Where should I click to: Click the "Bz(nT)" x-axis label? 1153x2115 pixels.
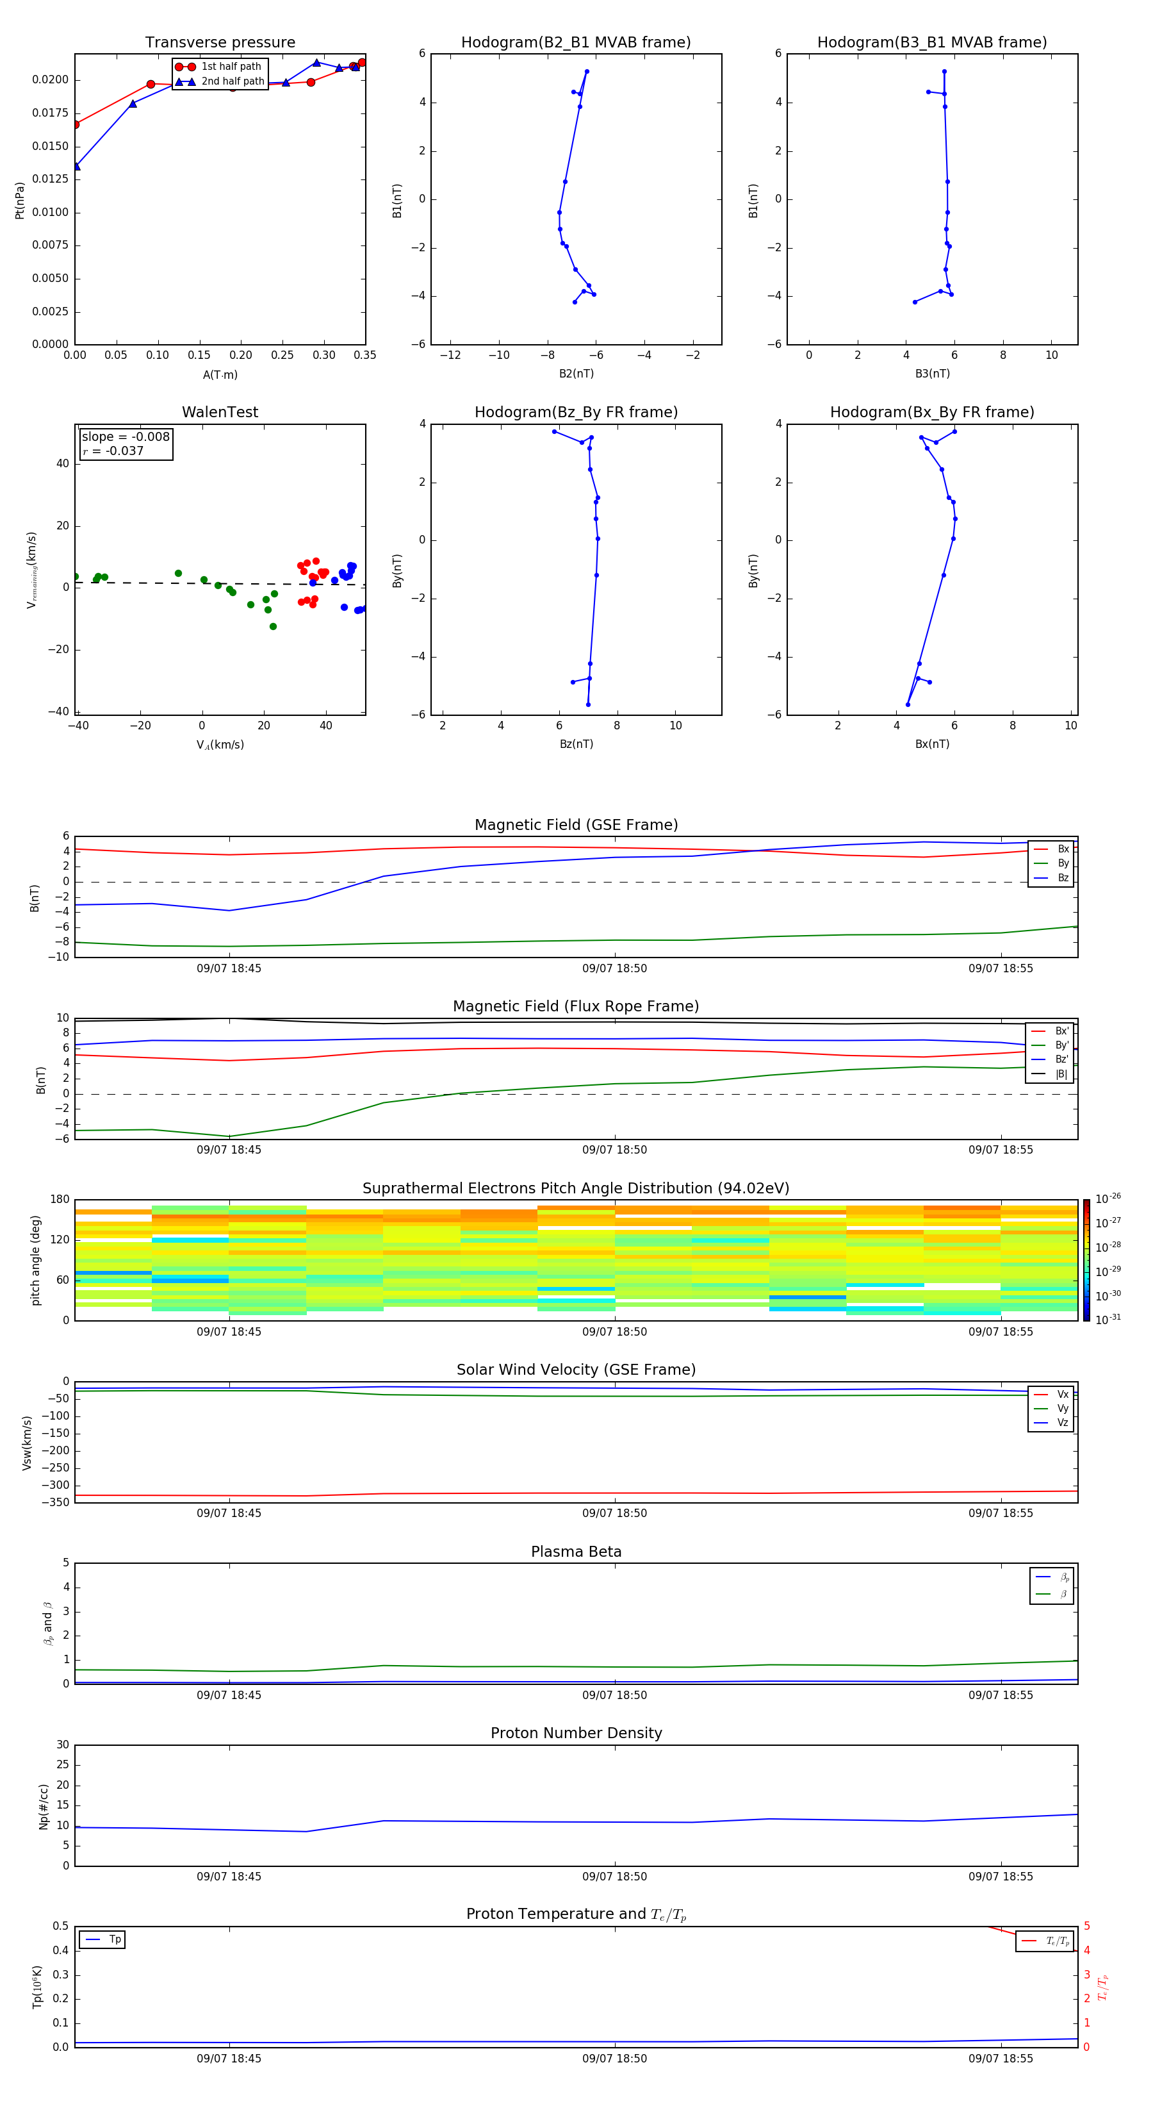[576, 744]
